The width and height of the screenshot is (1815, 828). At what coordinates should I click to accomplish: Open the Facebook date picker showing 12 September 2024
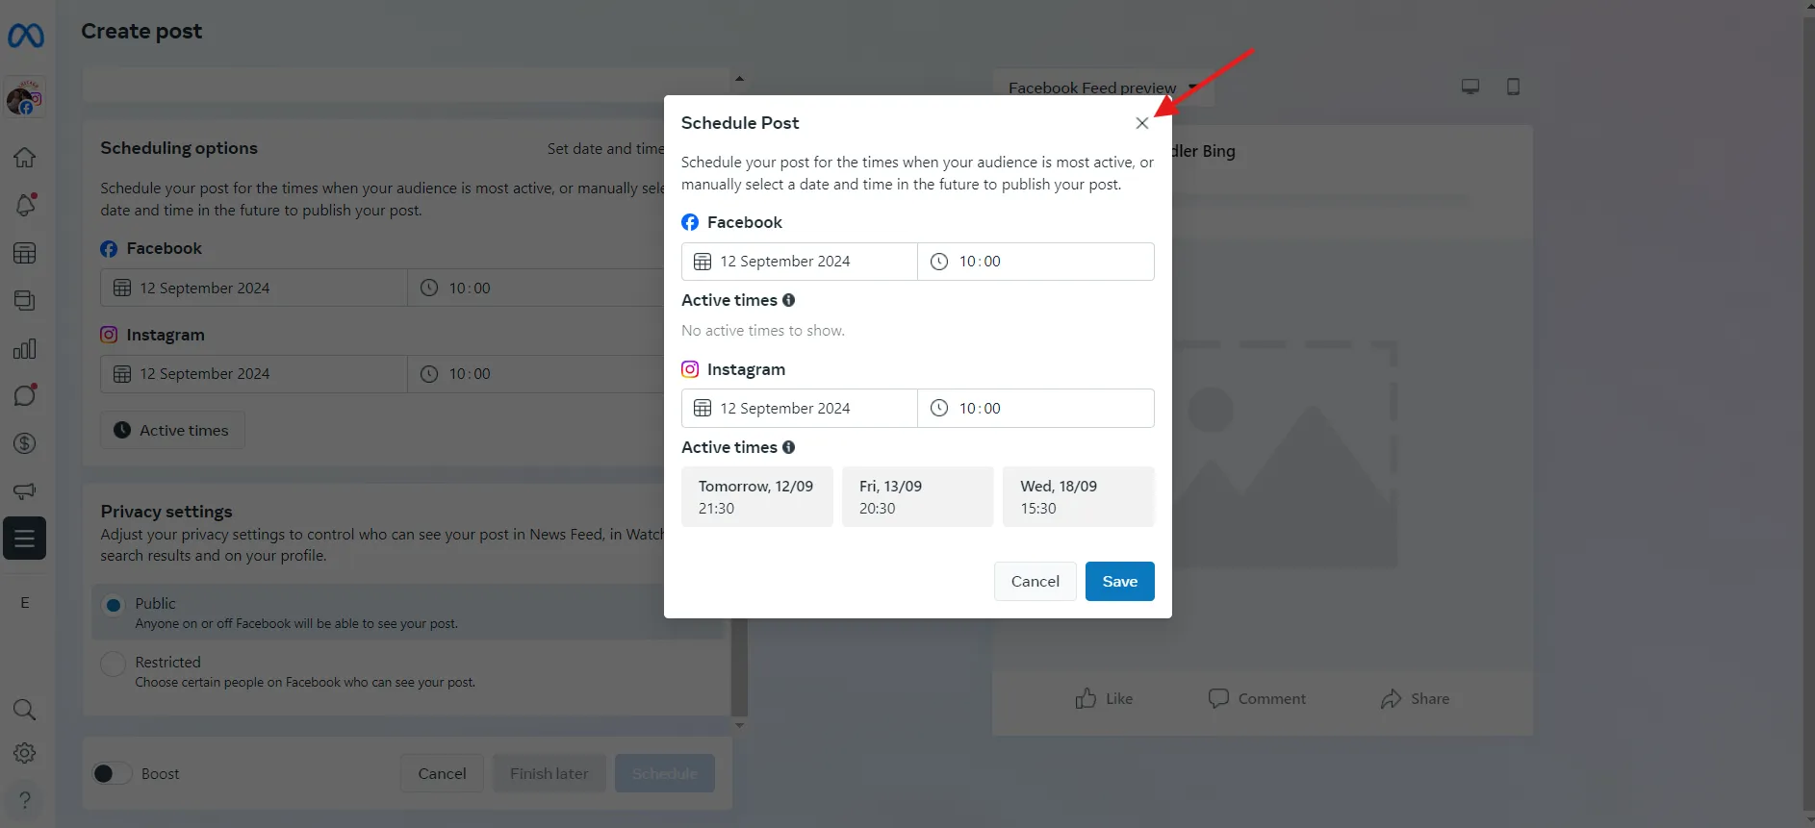tap(798, 261)
